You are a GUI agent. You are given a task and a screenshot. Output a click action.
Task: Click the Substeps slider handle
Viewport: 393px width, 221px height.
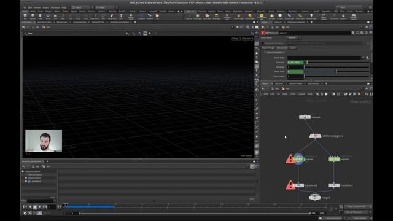point(305,67)
